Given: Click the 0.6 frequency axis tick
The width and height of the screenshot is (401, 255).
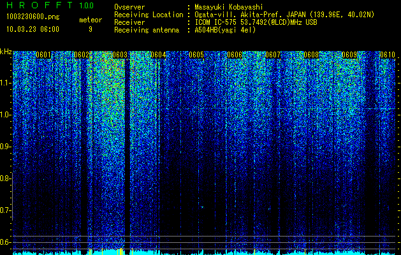Looking at the screenshot, I should (x=5, y=242).
